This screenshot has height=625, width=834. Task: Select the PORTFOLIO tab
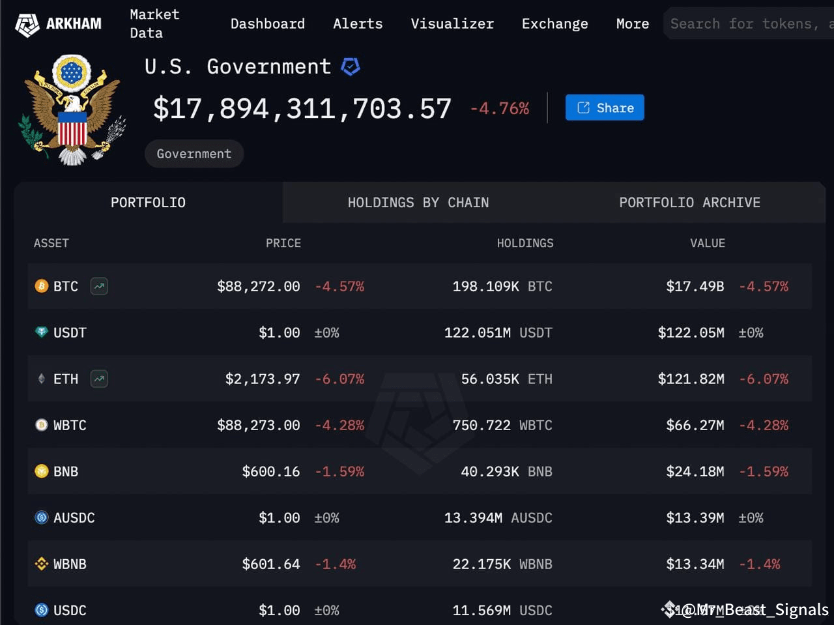(x=149, y=203)
